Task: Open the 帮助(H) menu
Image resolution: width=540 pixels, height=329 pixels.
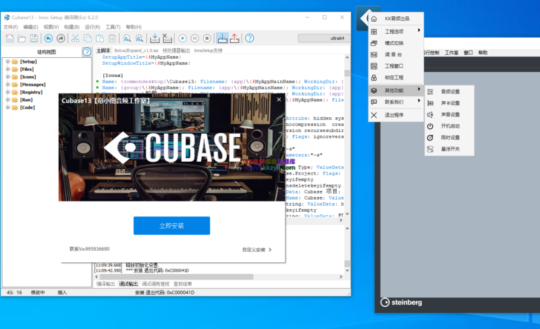Action: tap(134, 27)
